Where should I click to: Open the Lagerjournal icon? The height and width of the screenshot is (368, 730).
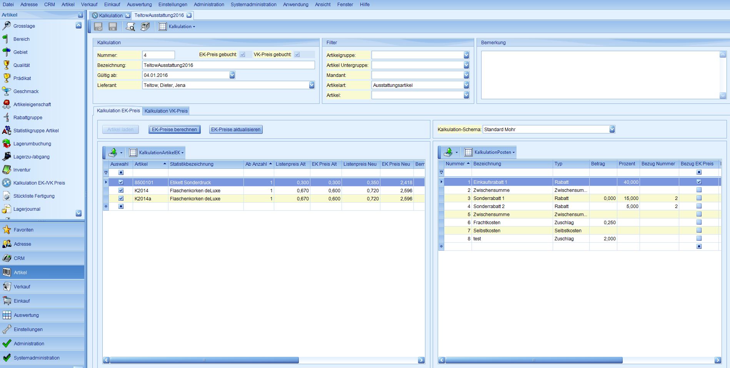coord(7,209)
